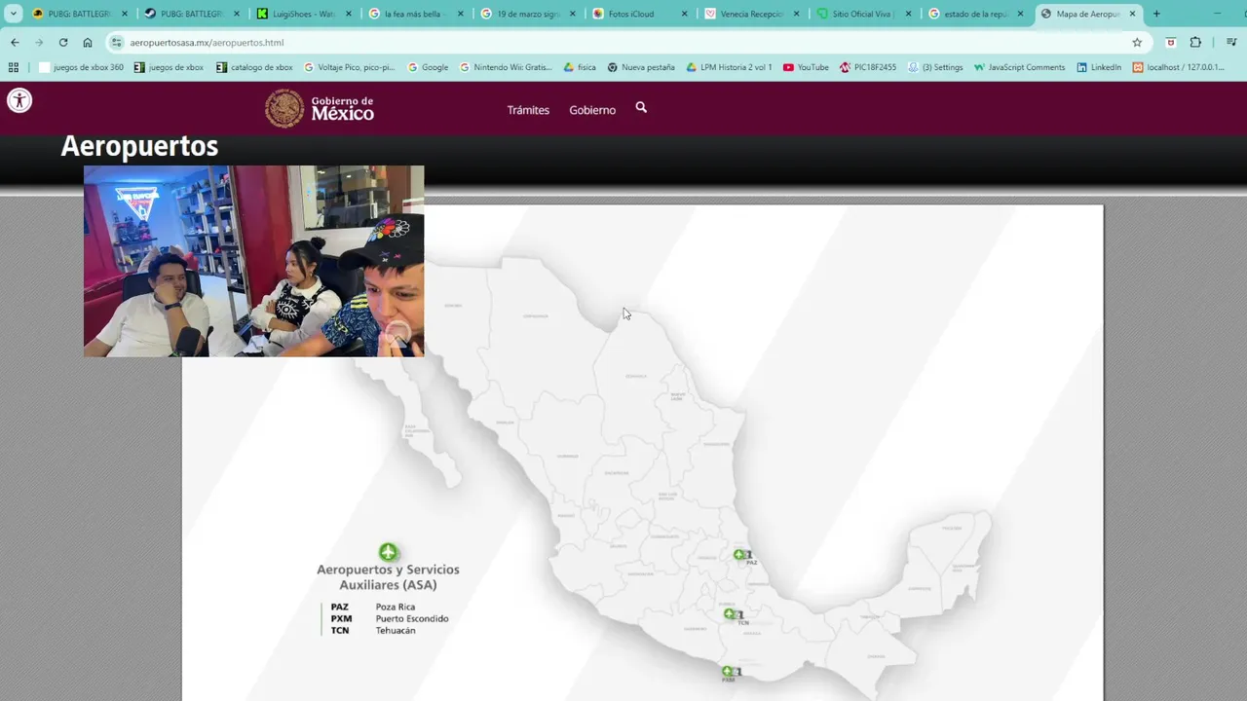The width and height of the screenshot is (1247, 701).
Task: Open the Chrome apps grid in bookmarks bar
Action: pos(14,67)
